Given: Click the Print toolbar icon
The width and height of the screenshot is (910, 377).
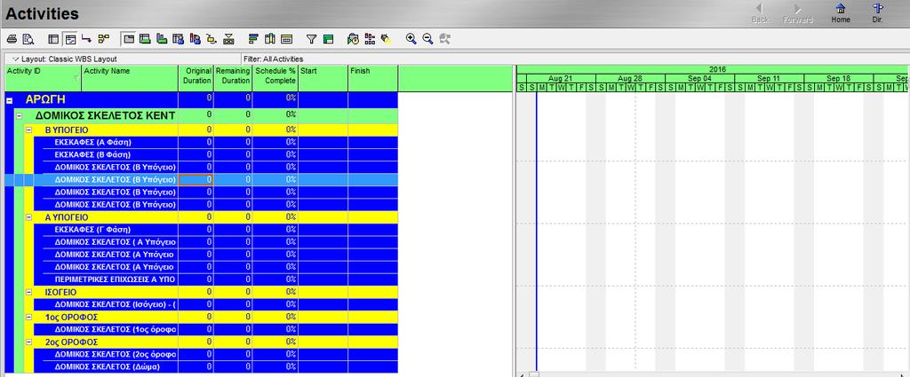Looking at the screenshot, I should coord(12,39).
